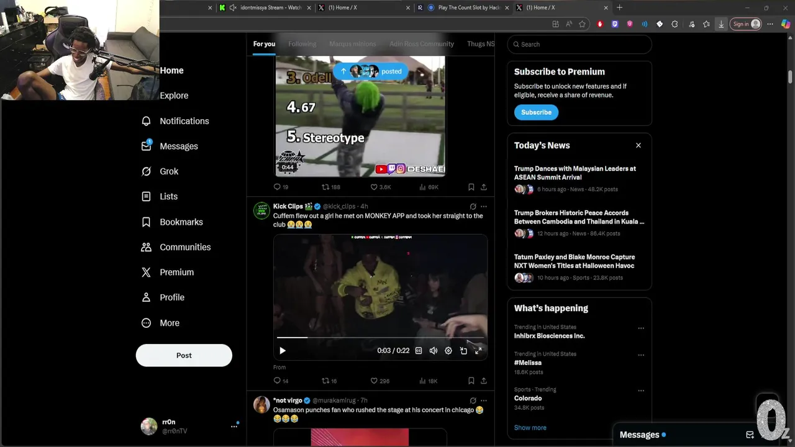The image size is (795, 447).
Task: Open Lists icon in sidebar
Action: point(146,196)
